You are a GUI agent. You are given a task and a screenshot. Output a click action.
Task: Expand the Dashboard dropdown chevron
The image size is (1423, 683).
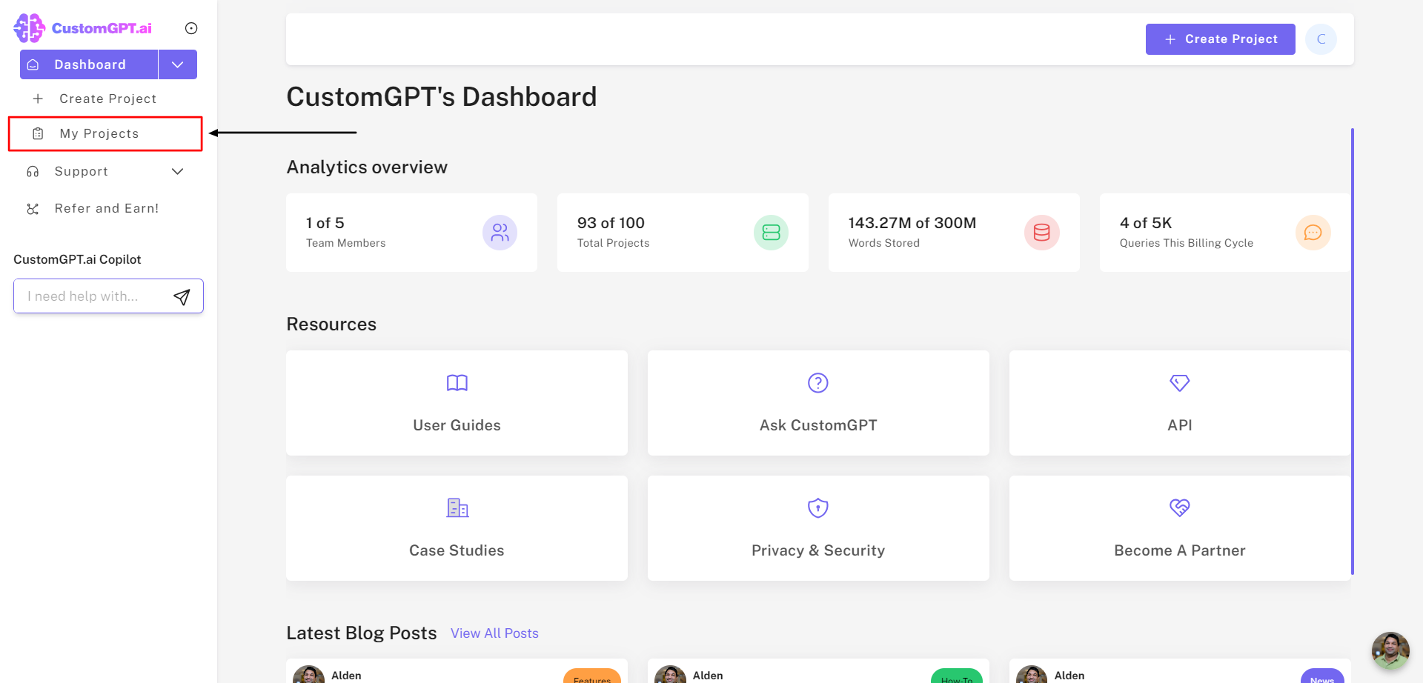178,64
